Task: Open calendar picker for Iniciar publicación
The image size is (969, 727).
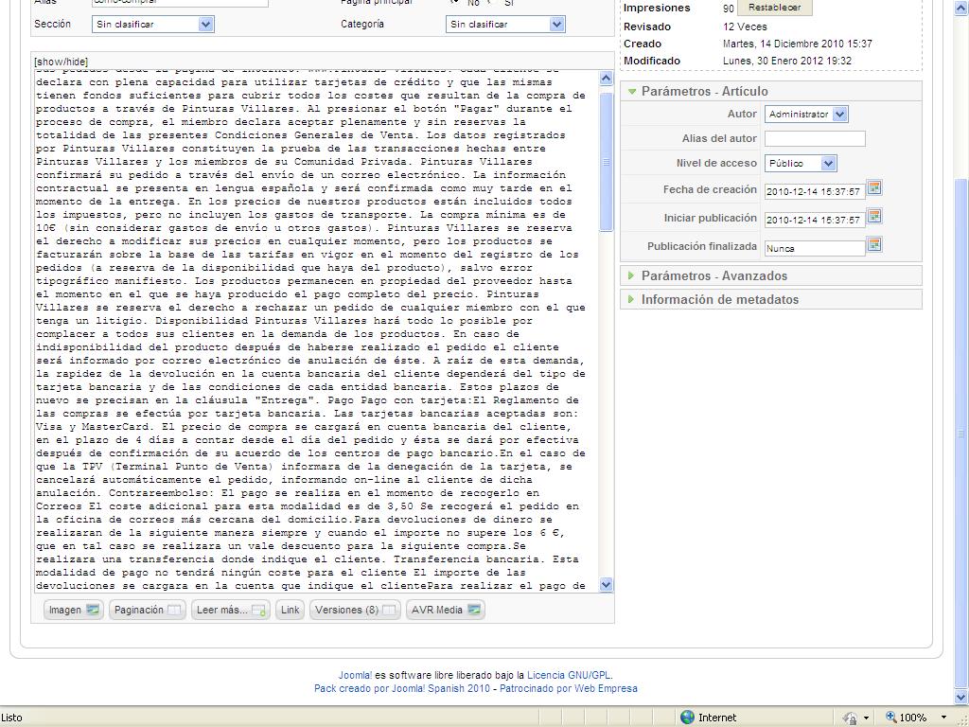Action: coord(873,216)
